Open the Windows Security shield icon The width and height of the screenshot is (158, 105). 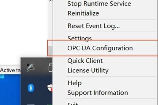(x=50, y=88)
